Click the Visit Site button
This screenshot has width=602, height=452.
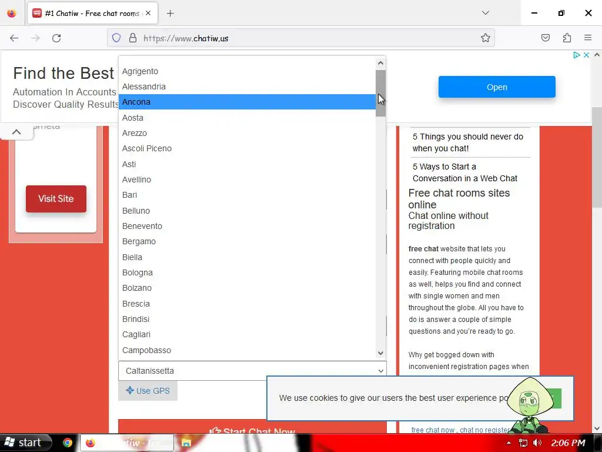(x=56, y=199)
